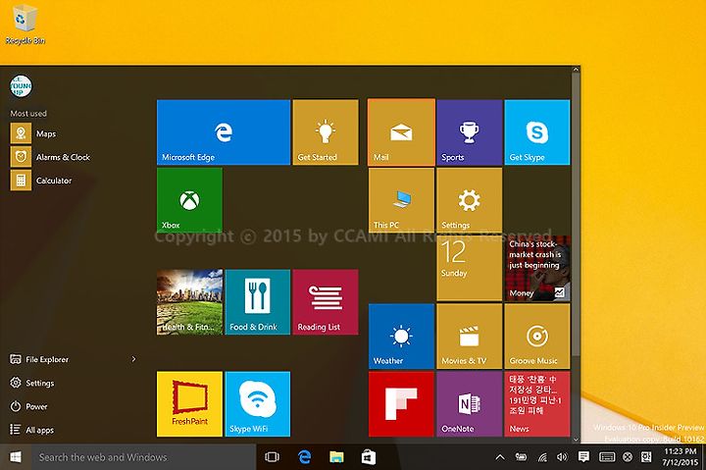The height and width of the screenshot is (470, 706).
Task: Open the Action Center notifications icon
Action: [583, 457]
